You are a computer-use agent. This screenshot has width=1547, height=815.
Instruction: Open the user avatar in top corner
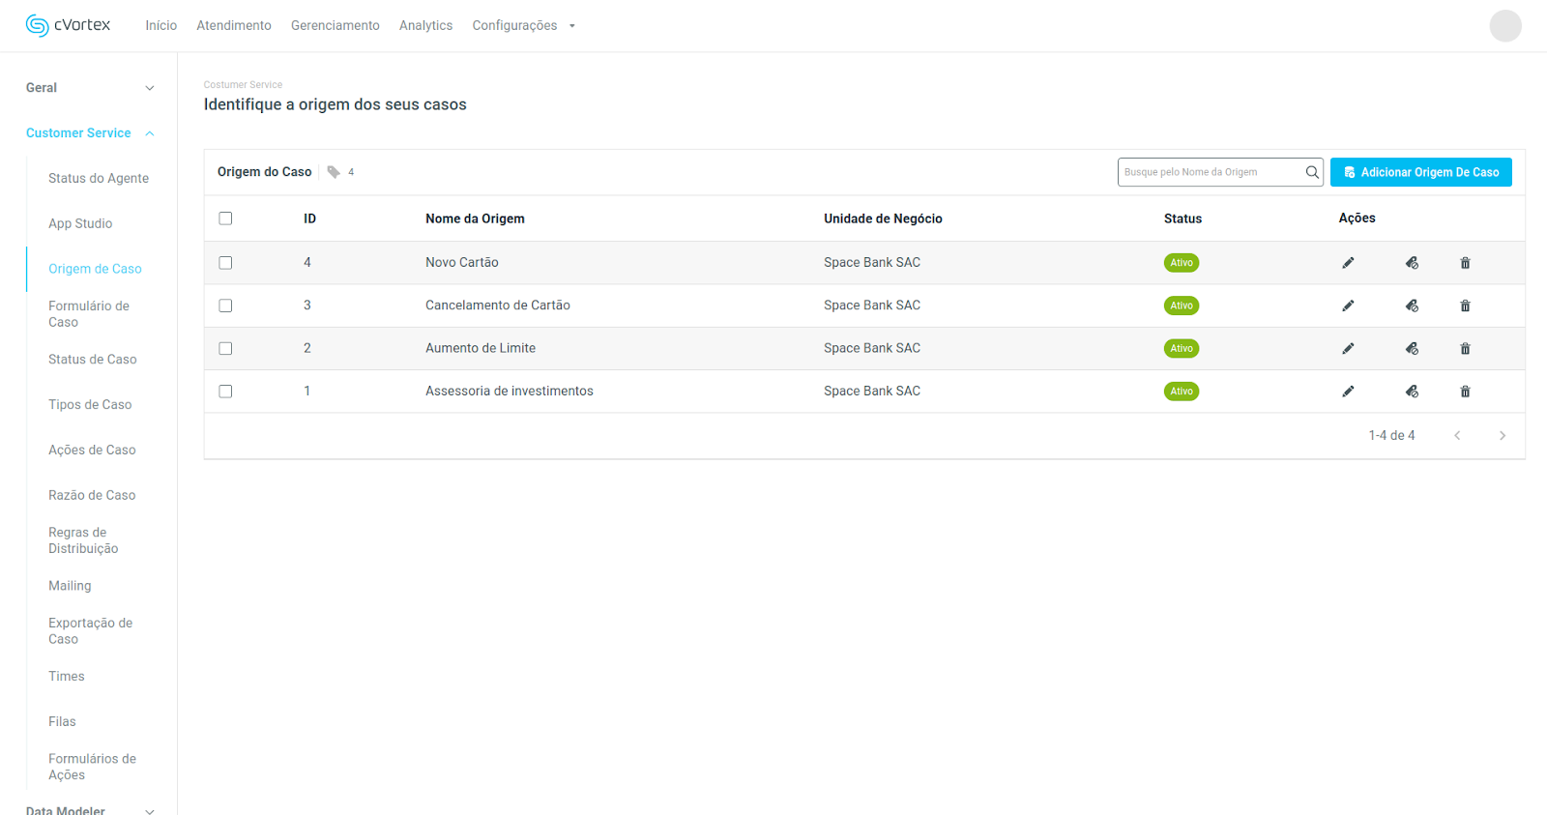(1504, 26)
